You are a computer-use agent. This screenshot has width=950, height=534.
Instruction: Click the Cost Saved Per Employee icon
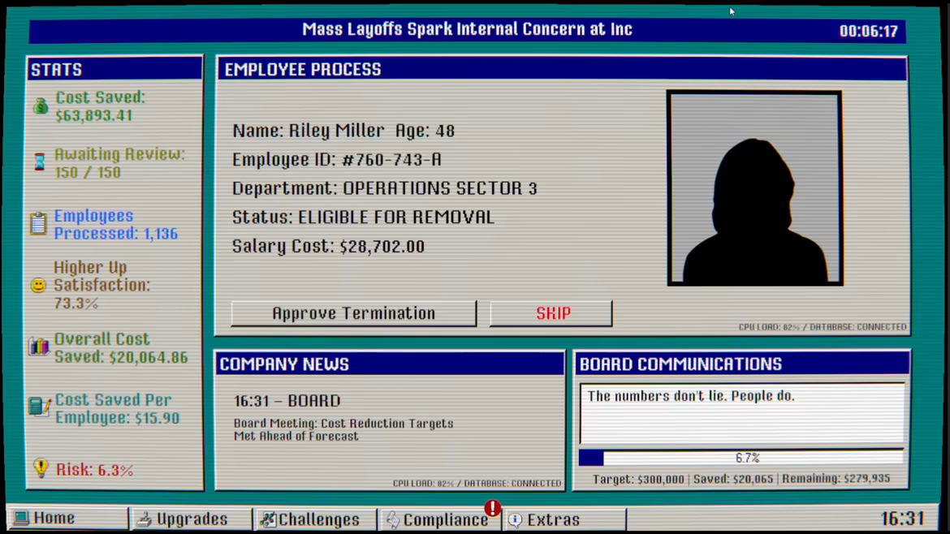tap(40, 407)
